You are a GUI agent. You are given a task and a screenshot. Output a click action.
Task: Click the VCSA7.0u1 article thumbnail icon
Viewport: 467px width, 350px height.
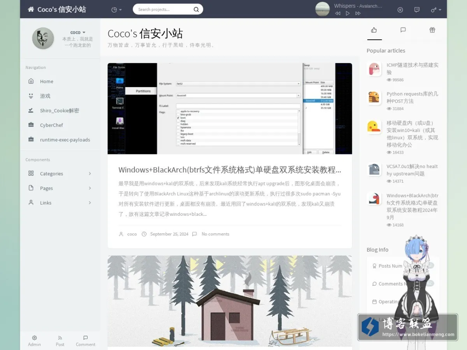(374, 170)
